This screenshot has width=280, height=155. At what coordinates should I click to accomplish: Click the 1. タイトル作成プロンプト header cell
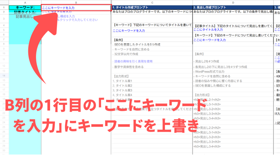coord(152,7)
